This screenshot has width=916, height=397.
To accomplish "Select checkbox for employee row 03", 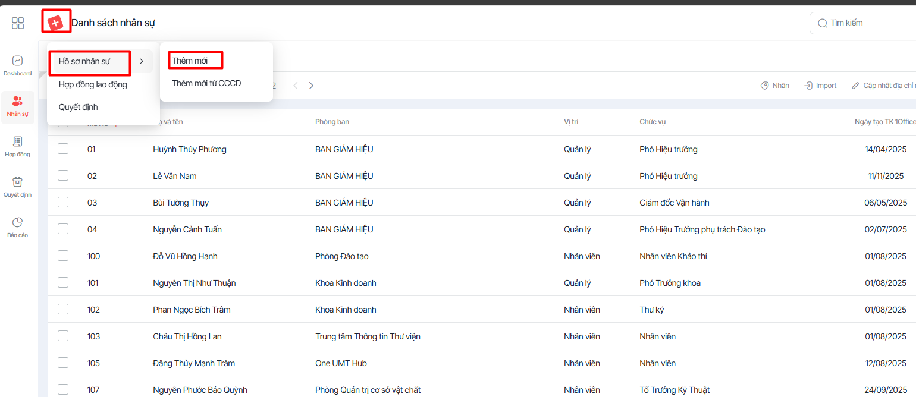I will pyautogui.click(x=63, y=203).
